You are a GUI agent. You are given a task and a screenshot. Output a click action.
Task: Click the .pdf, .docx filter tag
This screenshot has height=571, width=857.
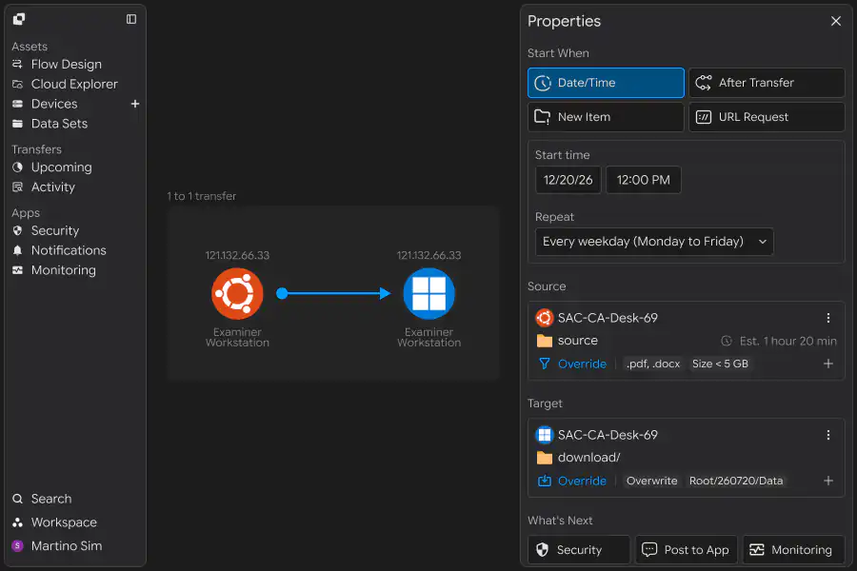(653, 364)
